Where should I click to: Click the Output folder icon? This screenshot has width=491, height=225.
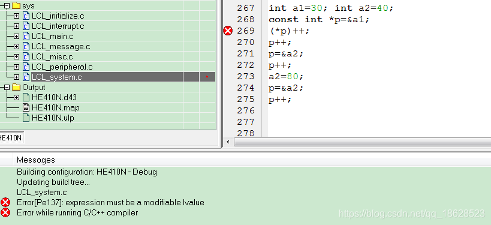pos(16,87)
